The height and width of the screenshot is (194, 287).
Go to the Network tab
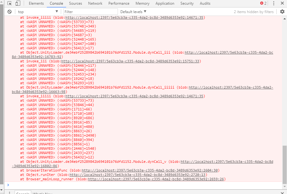click(x=95, y=3)
